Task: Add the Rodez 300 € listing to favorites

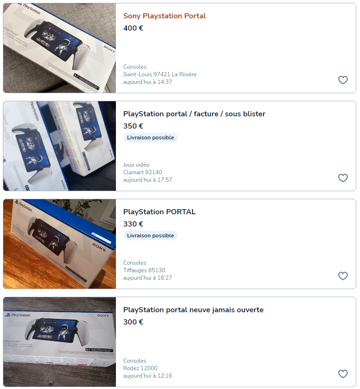Action: point(343,374)
